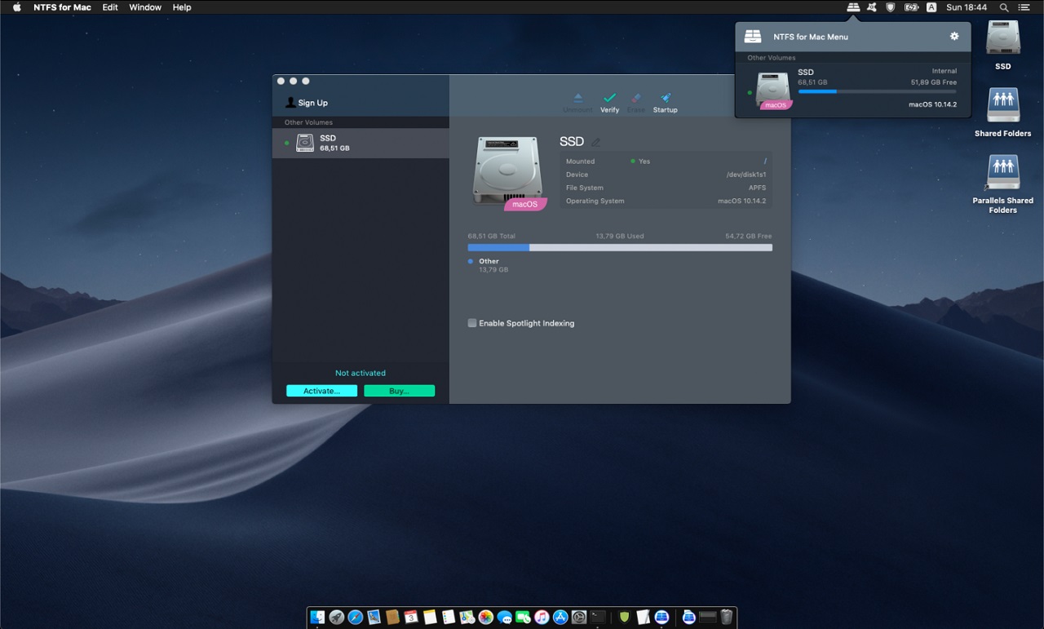
Task: Click the Buy... button
Action: point(399,391)
